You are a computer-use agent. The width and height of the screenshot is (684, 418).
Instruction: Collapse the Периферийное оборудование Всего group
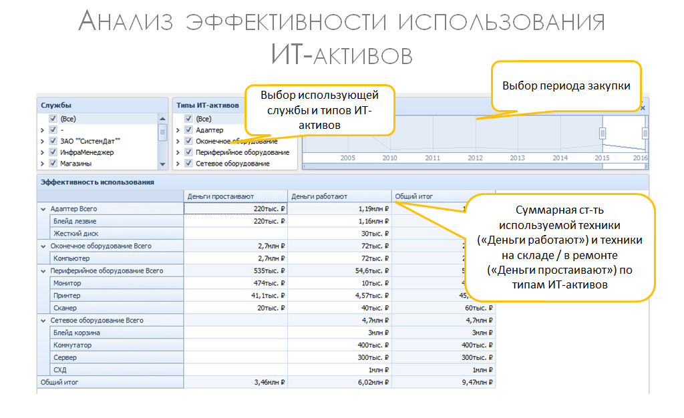43,271
